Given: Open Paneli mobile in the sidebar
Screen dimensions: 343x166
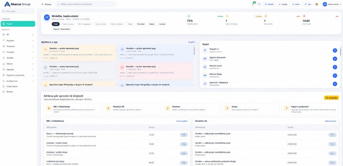Looking at the screenshot, I should [x=17, y=87].
